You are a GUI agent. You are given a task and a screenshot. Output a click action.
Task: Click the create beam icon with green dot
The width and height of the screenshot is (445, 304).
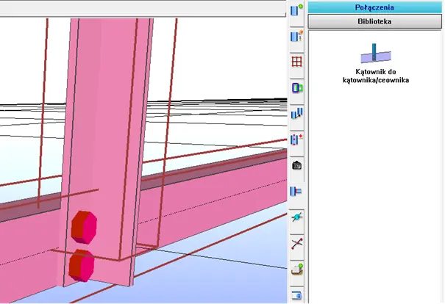click(297, 11)
